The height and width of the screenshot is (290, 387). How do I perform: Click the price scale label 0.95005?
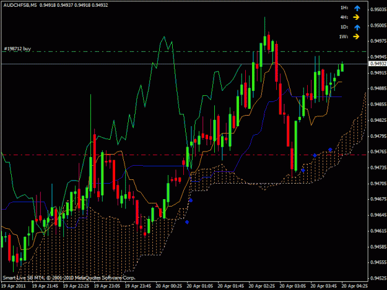(378, 25)
